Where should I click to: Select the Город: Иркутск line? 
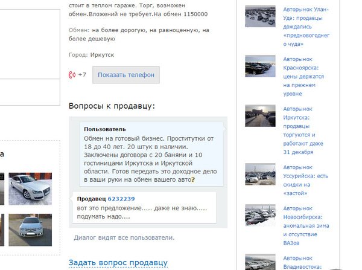point(92,55)
